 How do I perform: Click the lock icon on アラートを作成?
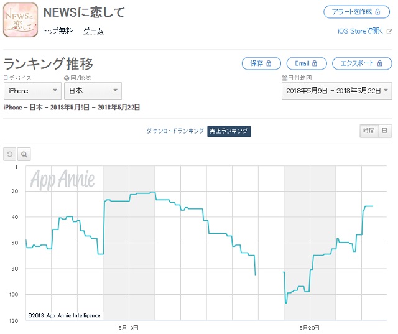[377, 12]
